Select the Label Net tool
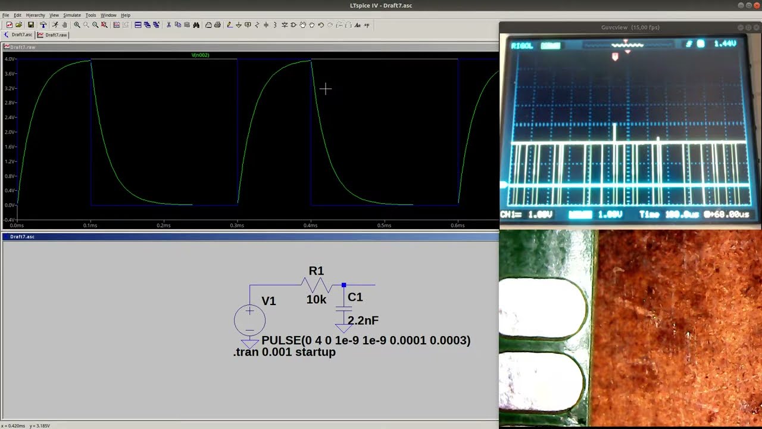This screenshot has height=429, width=762. tap(248, 25)
